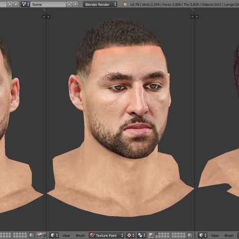Viewport: 239px width, 239px height.
Task: Click OpenGL render image camera icon
Action: (39, 235)
